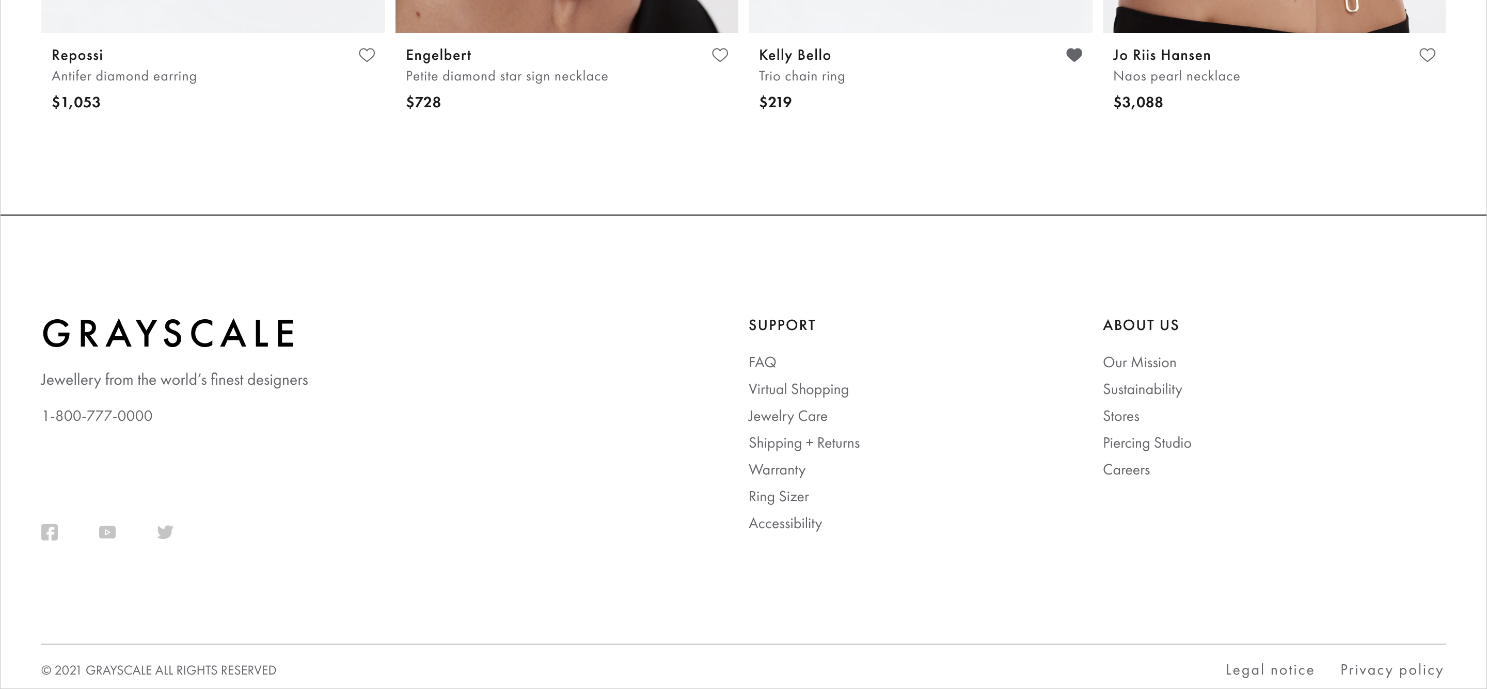Open the Privacy policy link

coord(1392,669)
